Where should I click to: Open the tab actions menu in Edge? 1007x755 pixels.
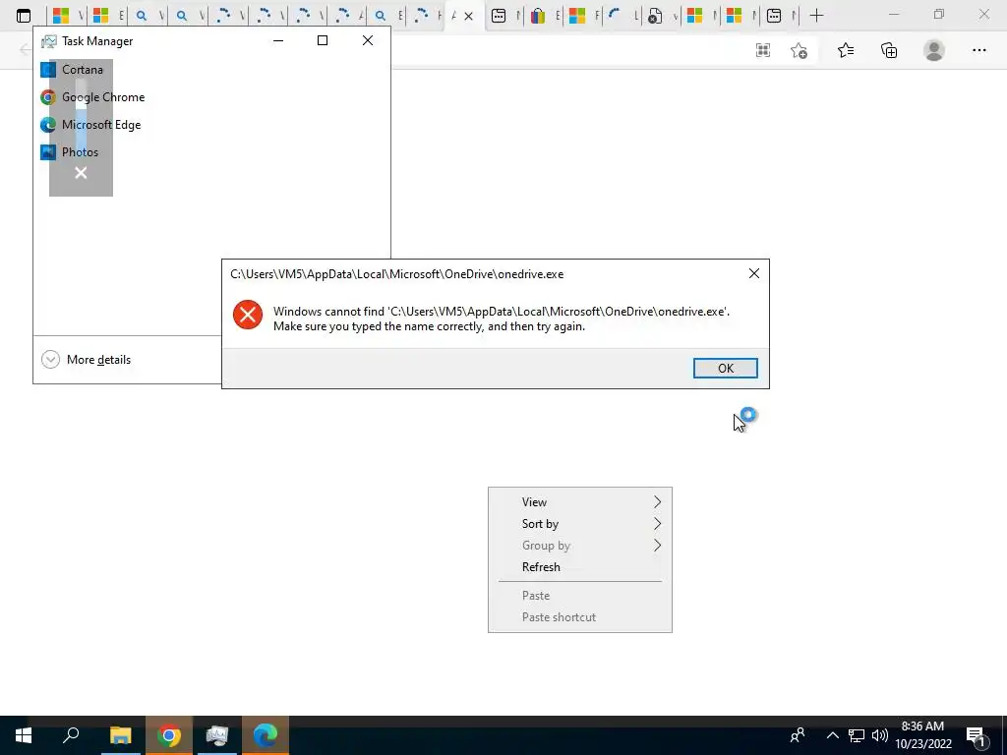[x=24, y=16]
